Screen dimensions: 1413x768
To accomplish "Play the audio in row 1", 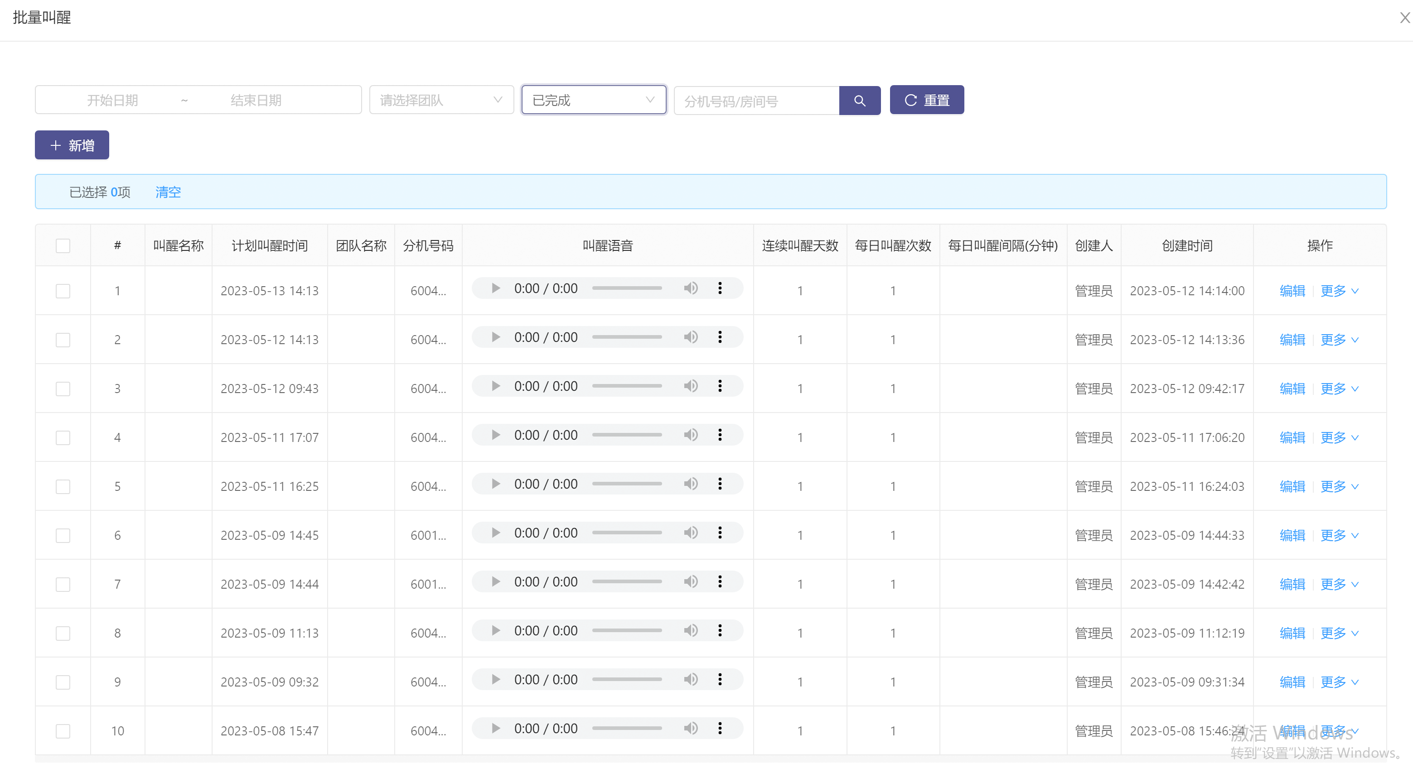I will click(495, 288).
